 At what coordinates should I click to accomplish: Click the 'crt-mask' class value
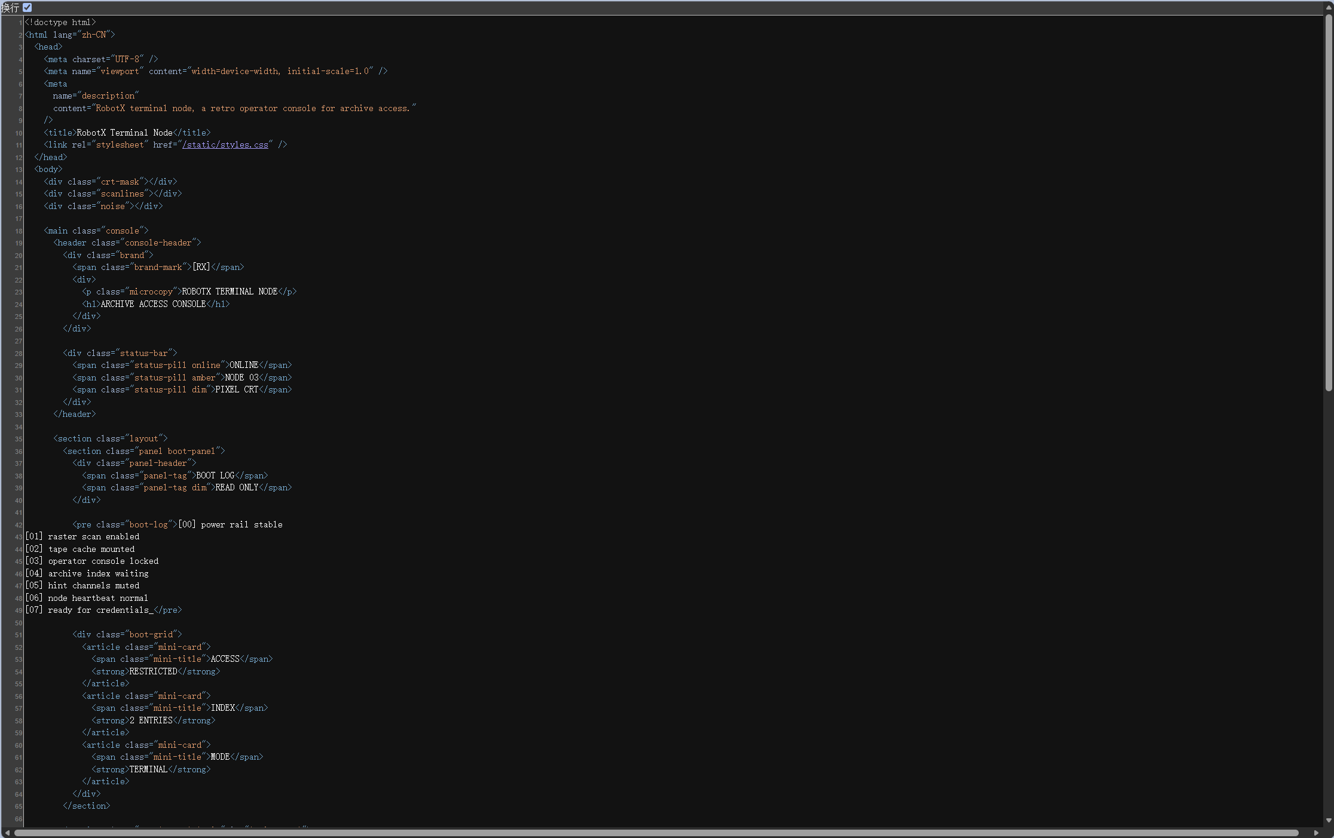click(120, 182)
